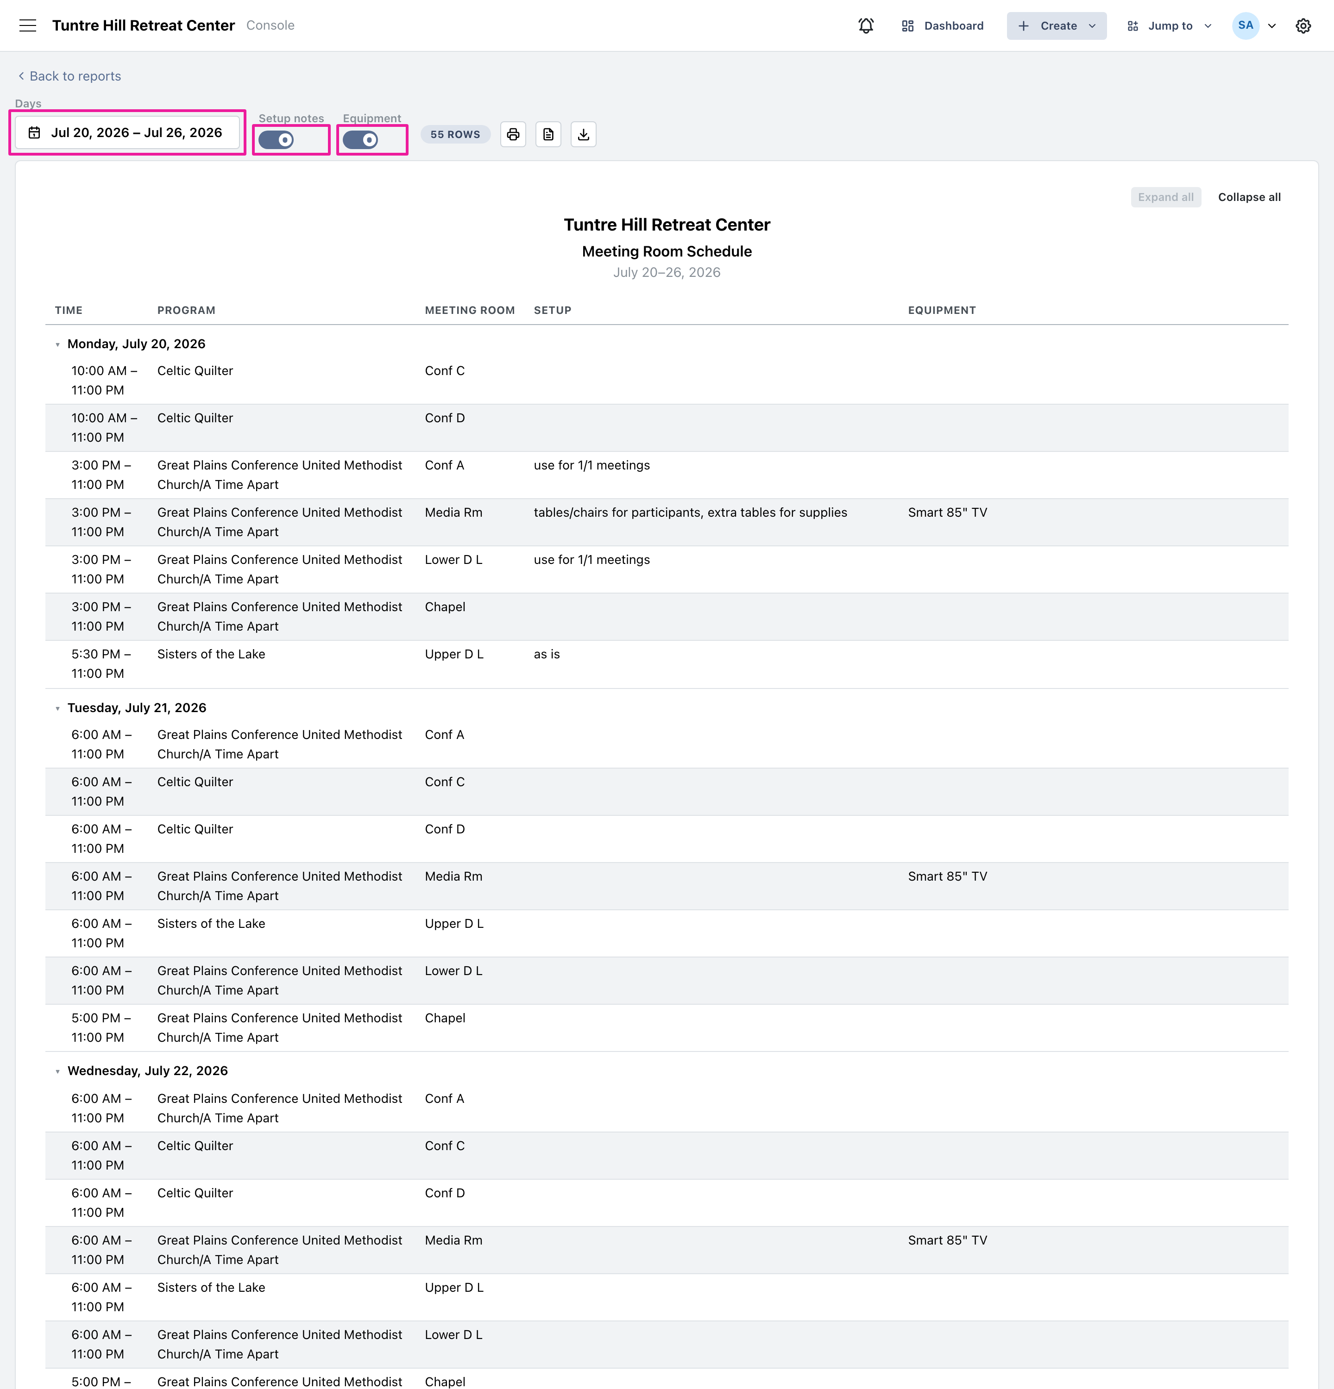
Task: Click the 55 ROWS badge
Action: (455, 134)
